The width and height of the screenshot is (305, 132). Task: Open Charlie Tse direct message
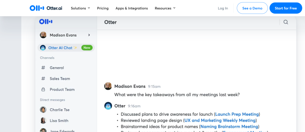(60, 110)
